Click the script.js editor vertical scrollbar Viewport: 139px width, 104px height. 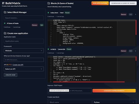136,59
